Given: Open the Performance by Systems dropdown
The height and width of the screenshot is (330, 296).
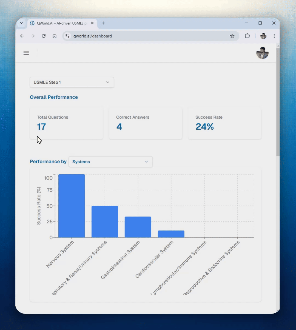Looking at the screenshot, I should pos(110,162).
